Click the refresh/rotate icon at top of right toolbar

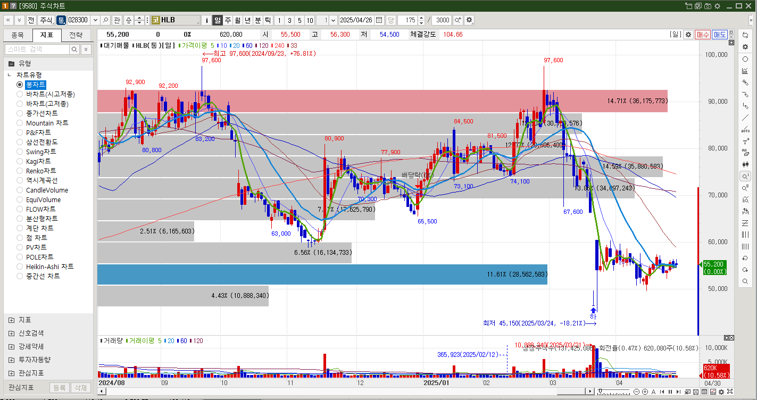(x=745, y=35)
